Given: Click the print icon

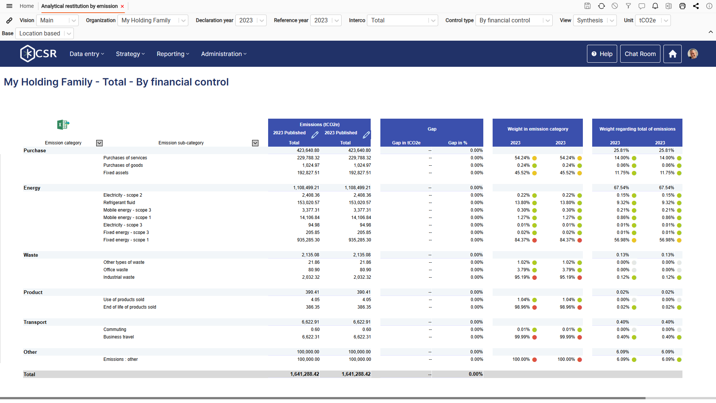Looking at the screenshot, I should 682,6.
